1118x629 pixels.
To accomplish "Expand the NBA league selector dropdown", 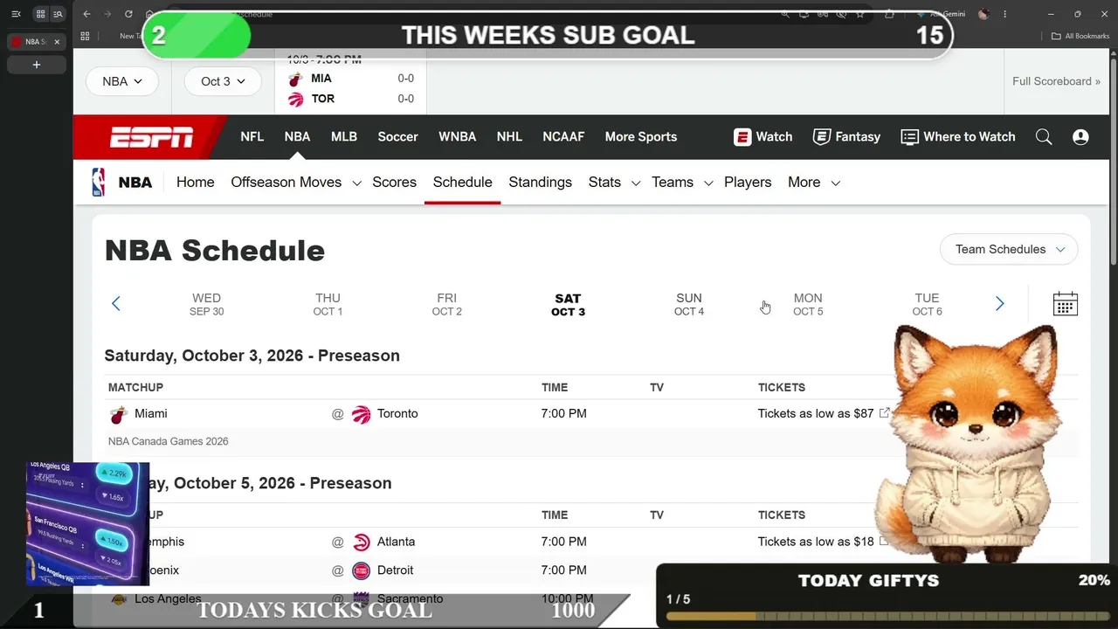I will [121, 81].
